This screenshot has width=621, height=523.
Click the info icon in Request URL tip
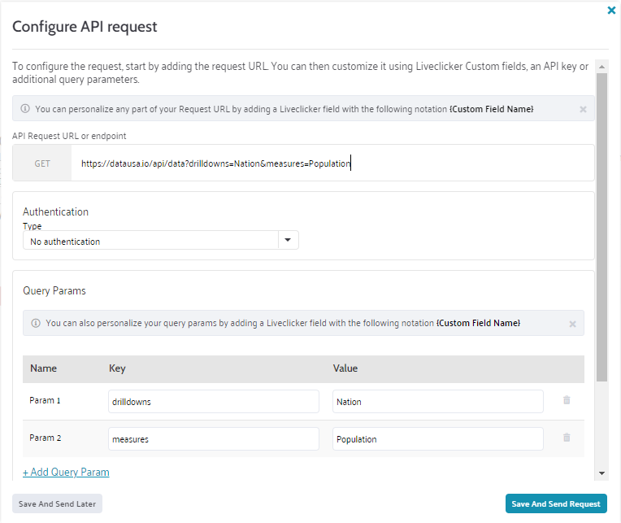[x=24, y=109]
